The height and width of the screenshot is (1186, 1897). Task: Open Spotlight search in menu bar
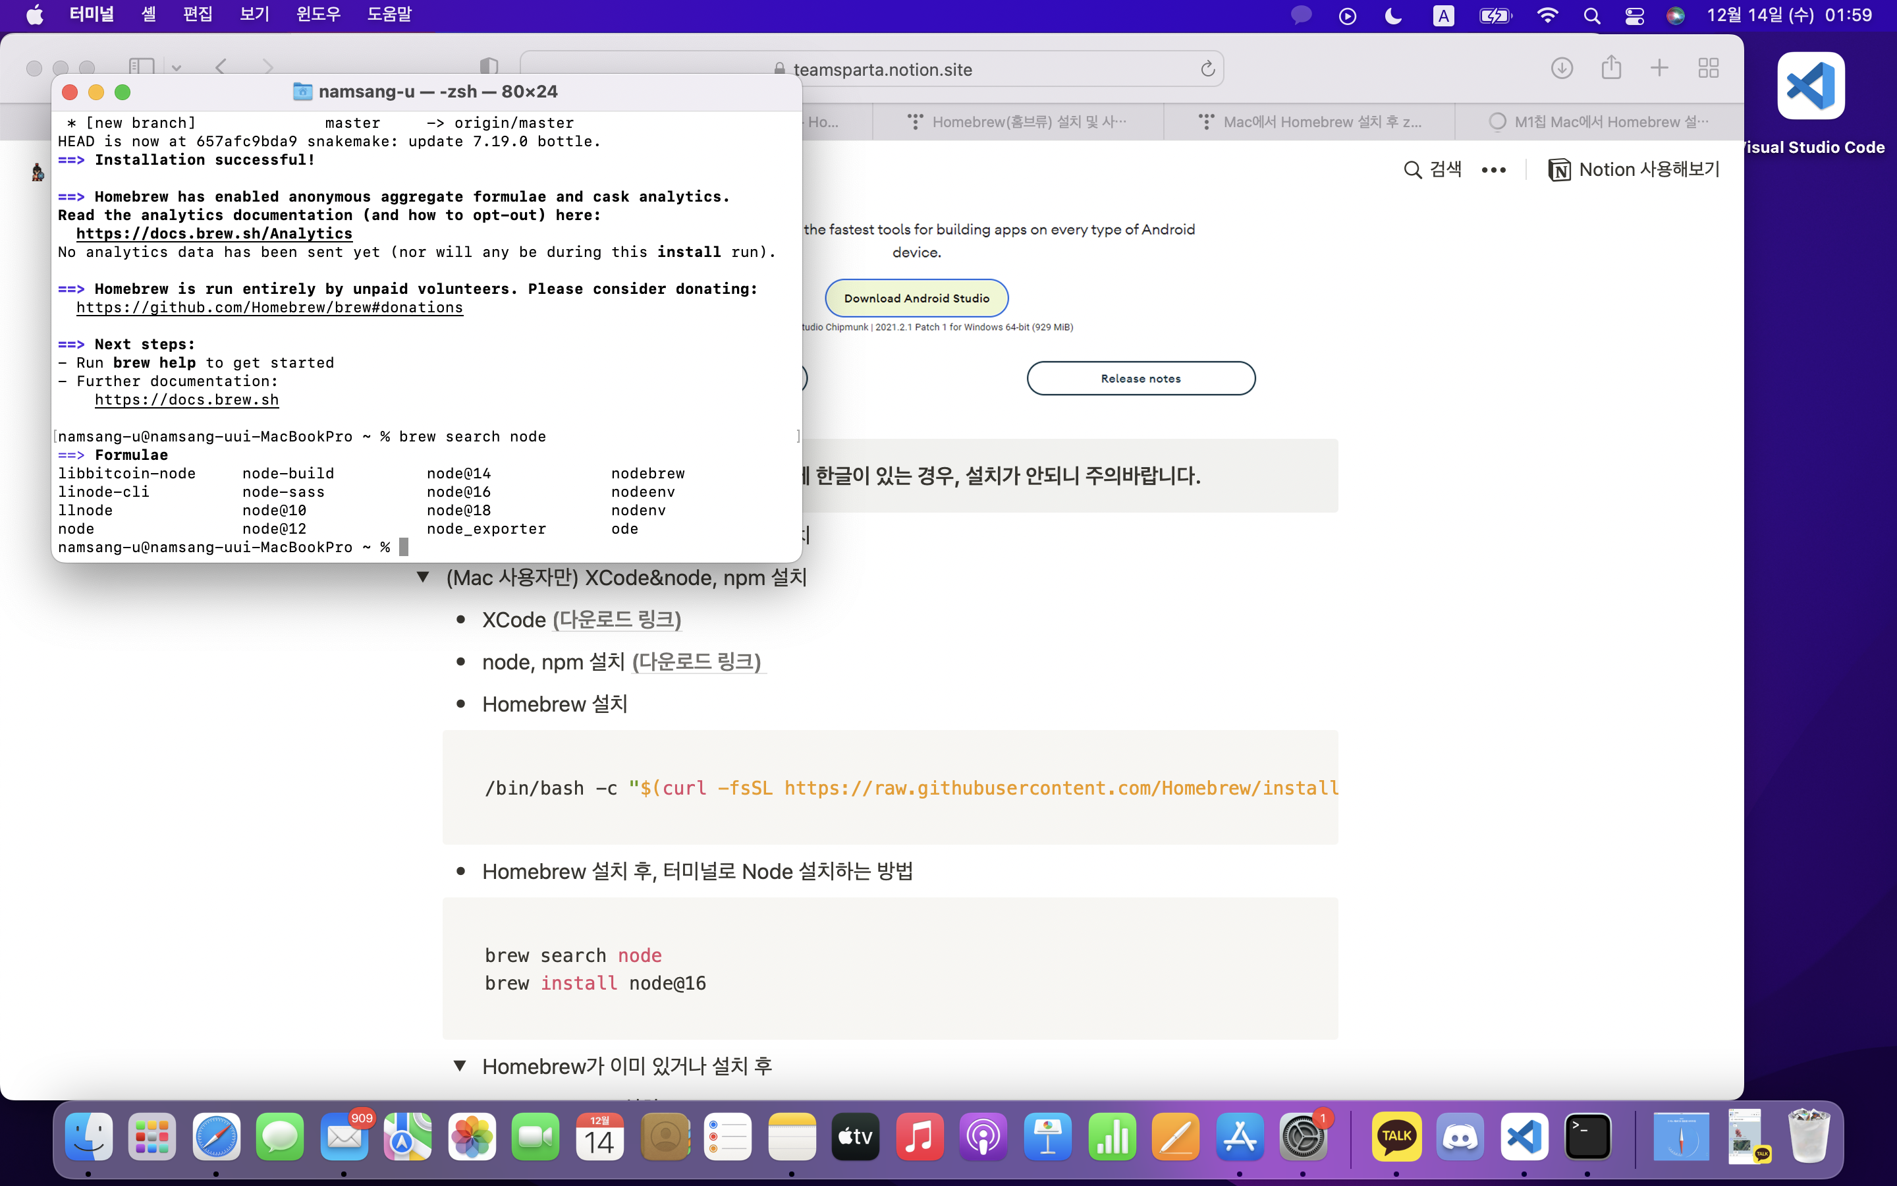(1591, 16)
